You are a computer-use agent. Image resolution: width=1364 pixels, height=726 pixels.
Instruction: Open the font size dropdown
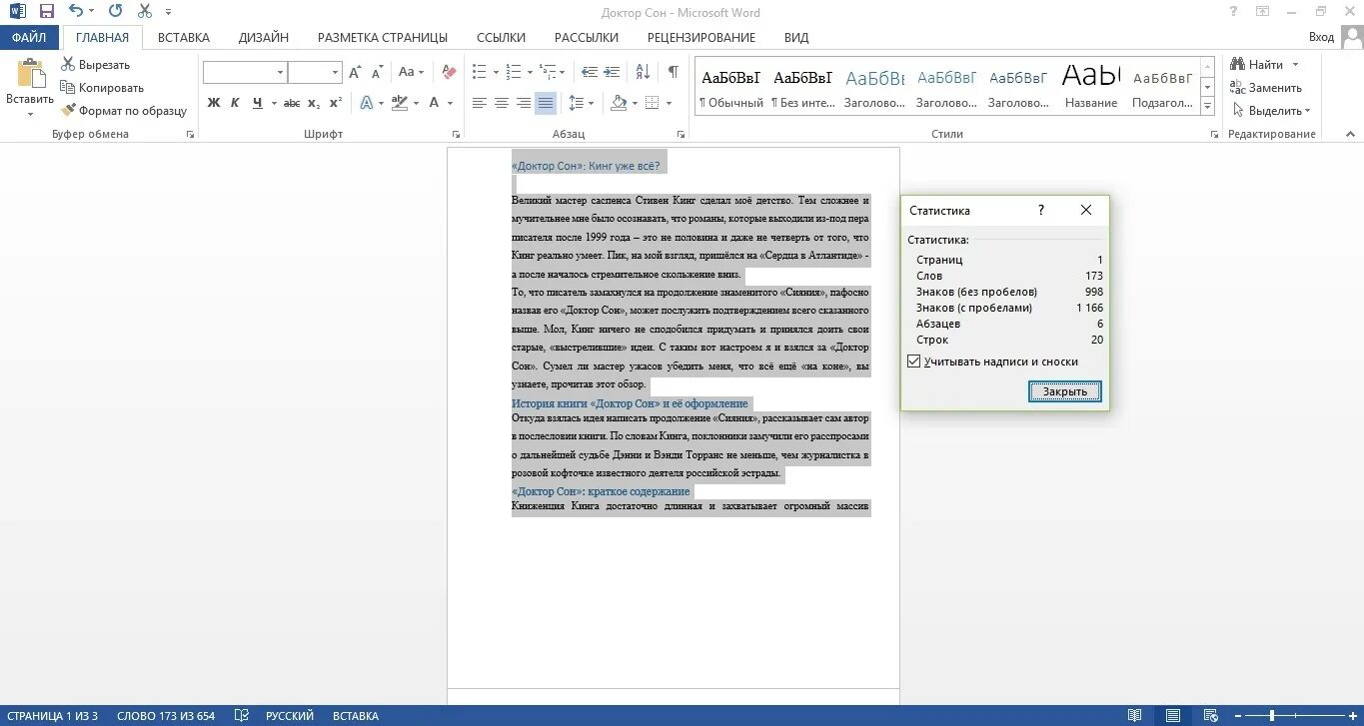[x=335, y=72]
